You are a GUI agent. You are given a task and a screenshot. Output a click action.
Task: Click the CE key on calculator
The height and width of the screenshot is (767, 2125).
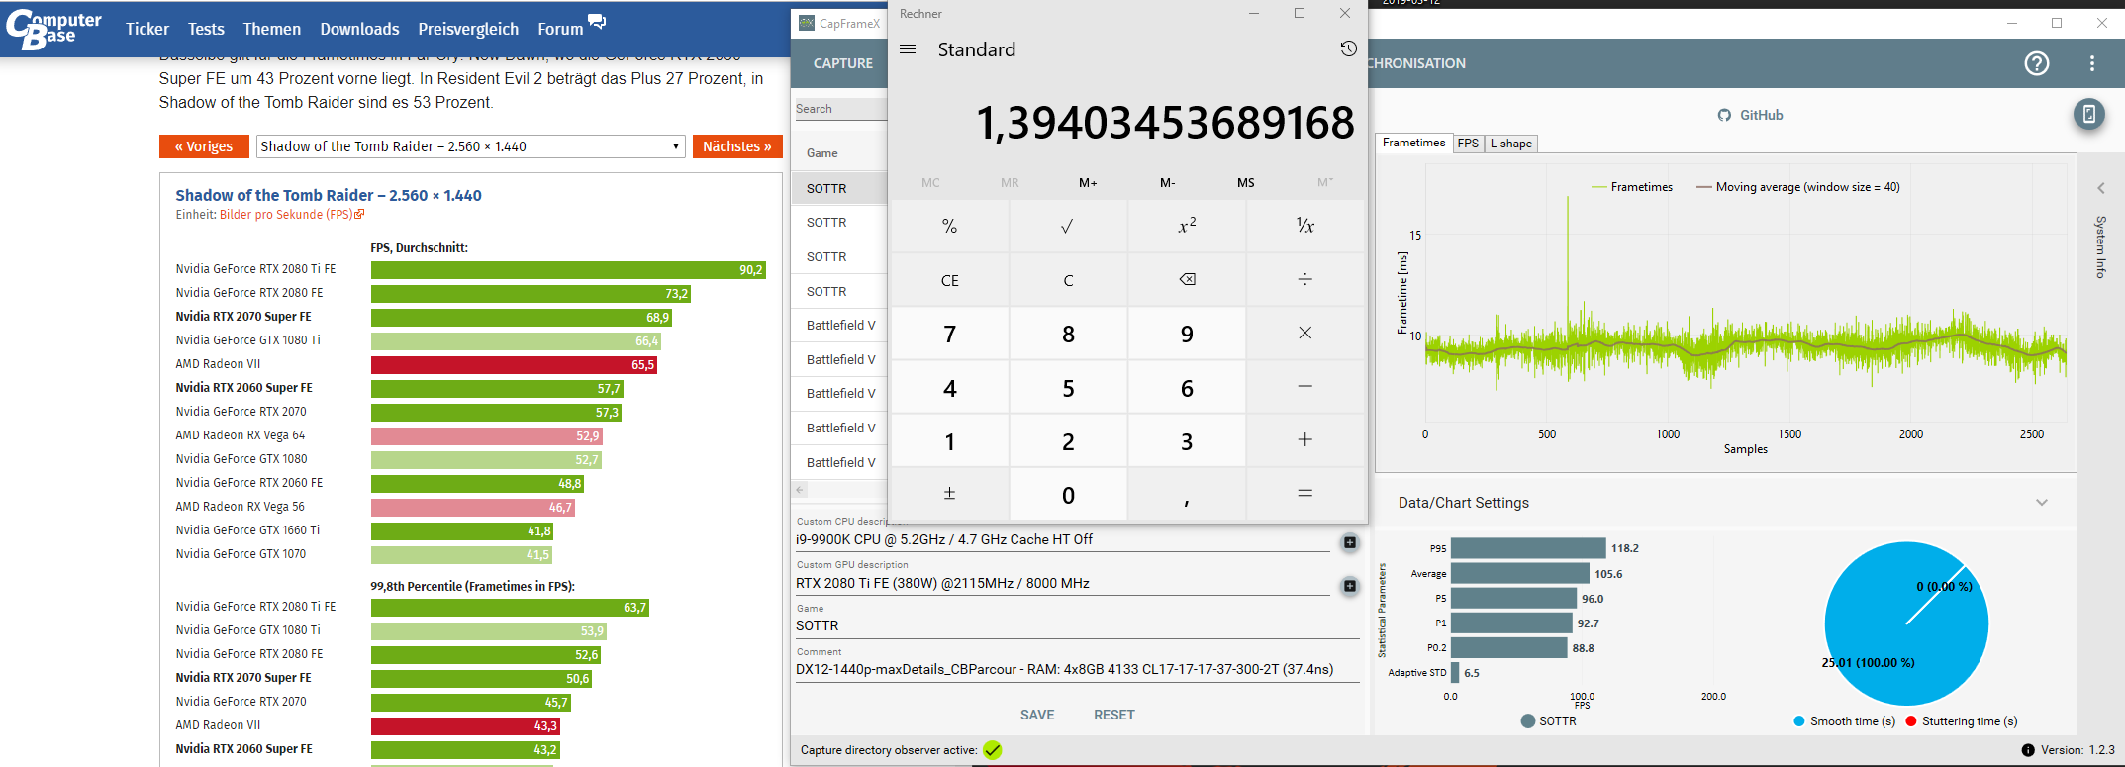click(x=949, y=280)
